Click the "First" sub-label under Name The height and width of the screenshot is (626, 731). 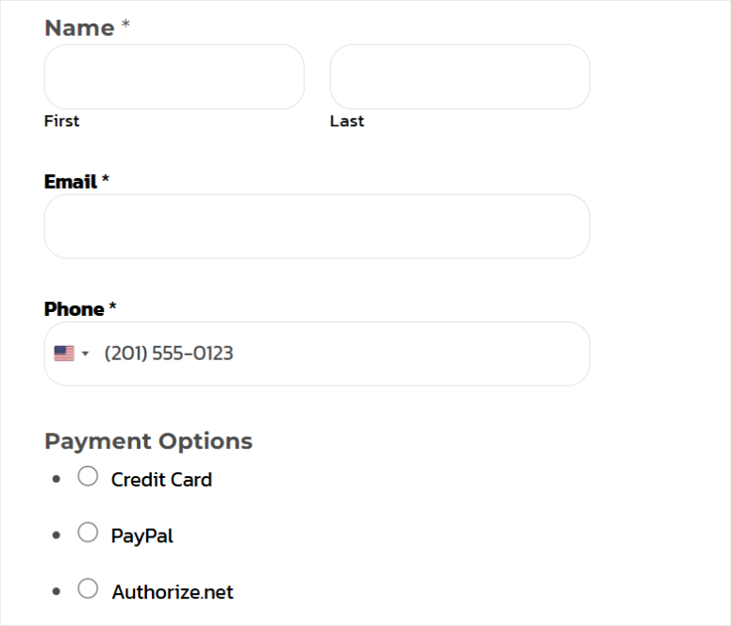(62, 122)
